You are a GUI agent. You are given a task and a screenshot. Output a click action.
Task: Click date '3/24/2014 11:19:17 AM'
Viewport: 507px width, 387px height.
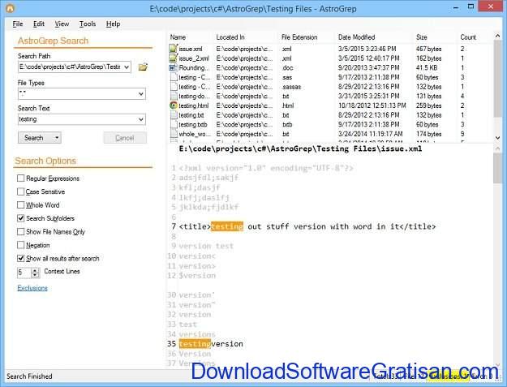[x=370, y=134]
